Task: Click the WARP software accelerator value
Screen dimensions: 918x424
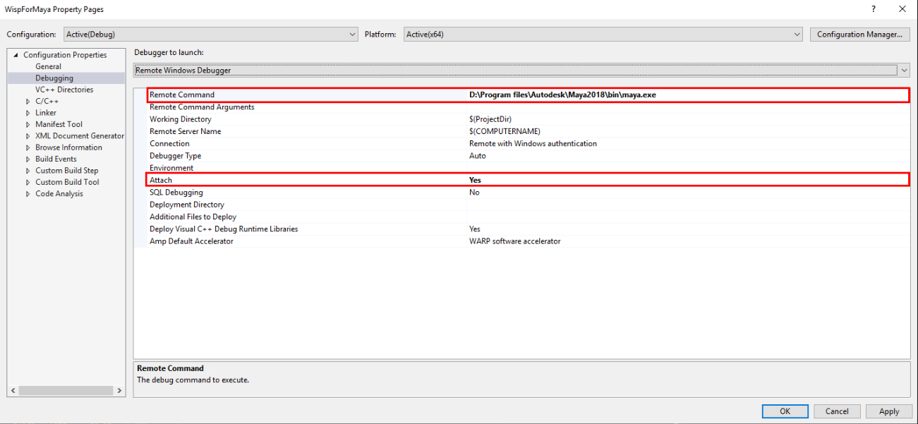Action: 514,241
